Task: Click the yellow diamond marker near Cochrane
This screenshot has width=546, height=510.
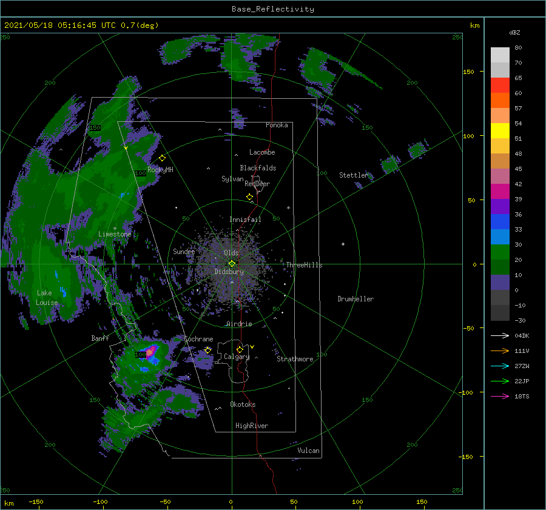Action: (208, 350)
